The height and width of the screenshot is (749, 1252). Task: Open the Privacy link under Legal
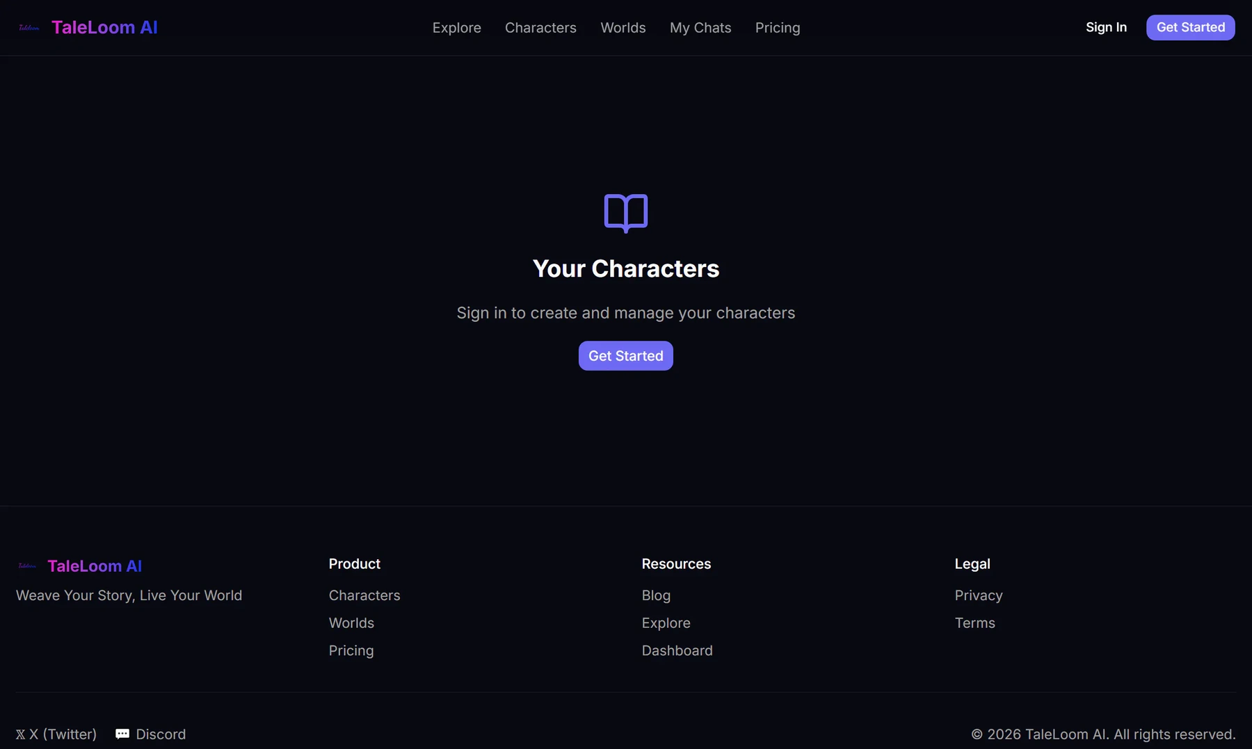click(x=979, y=595)
